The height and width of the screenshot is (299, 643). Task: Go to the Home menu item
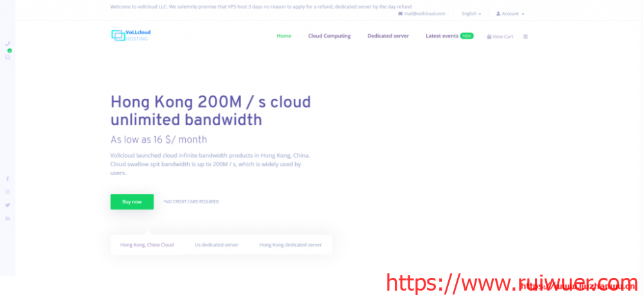point(284,36)
